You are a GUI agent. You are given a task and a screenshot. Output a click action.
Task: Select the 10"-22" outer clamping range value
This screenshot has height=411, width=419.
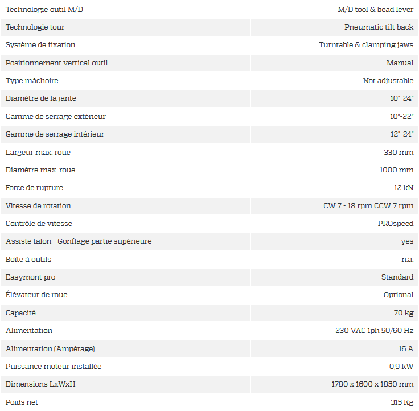coord(401,117)
